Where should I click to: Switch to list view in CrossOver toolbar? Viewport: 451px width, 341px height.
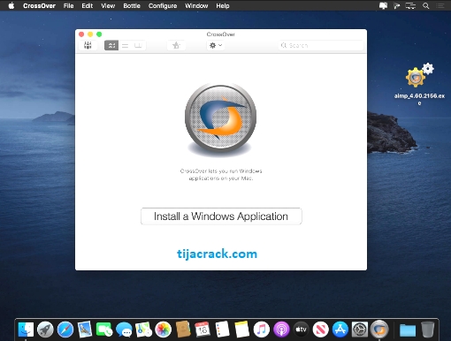click(126, 45)
